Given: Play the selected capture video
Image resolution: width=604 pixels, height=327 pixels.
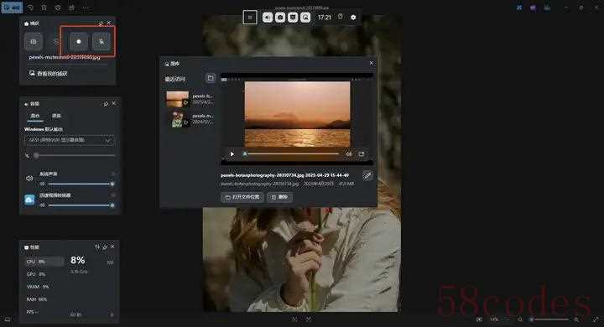Looking at the screenshot, I should tap(232, 154).
